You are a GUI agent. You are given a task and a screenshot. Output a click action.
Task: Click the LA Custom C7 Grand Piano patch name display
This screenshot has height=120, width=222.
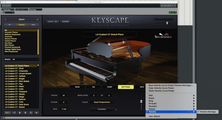(110, 34)
